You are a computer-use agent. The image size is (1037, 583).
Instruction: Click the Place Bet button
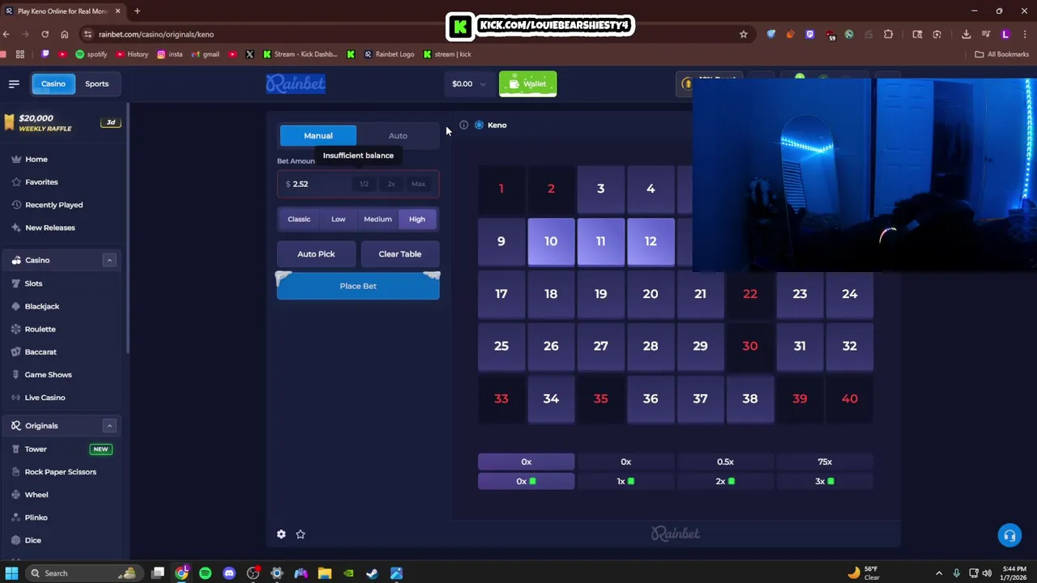coord(358,286)
